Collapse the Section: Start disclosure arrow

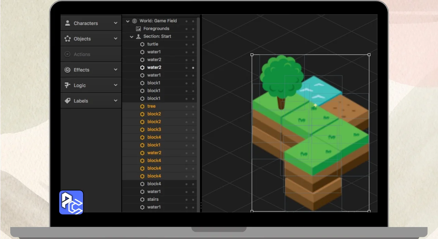pos(132,37)
